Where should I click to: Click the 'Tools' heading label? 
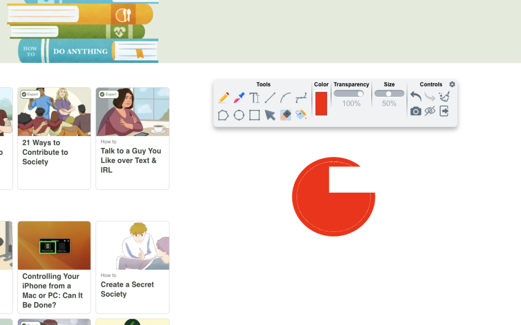point(263,84)
